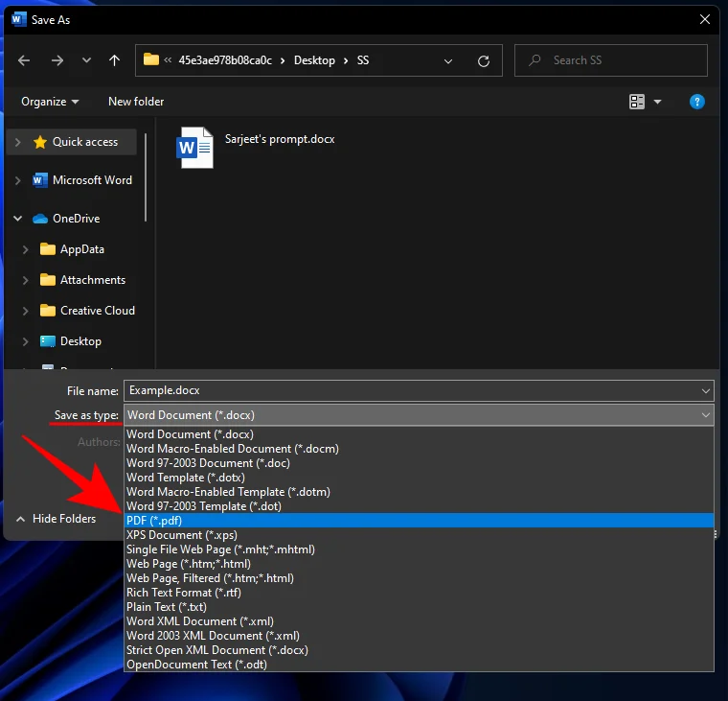The width and height of the screenshot is (728, 701).
Task: Open the address bar history dropdown
Action: (448, 61)
